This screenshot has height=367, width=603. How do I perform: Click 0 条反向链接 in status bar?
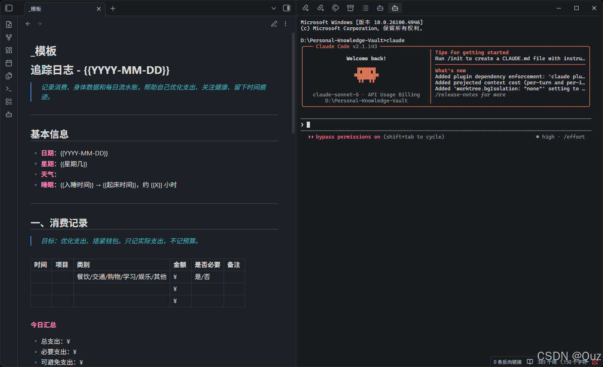point(507,362)
